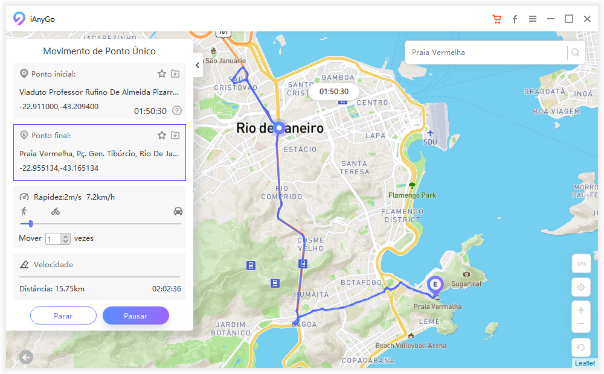Click the back arrow button

(x=26, y=358)
